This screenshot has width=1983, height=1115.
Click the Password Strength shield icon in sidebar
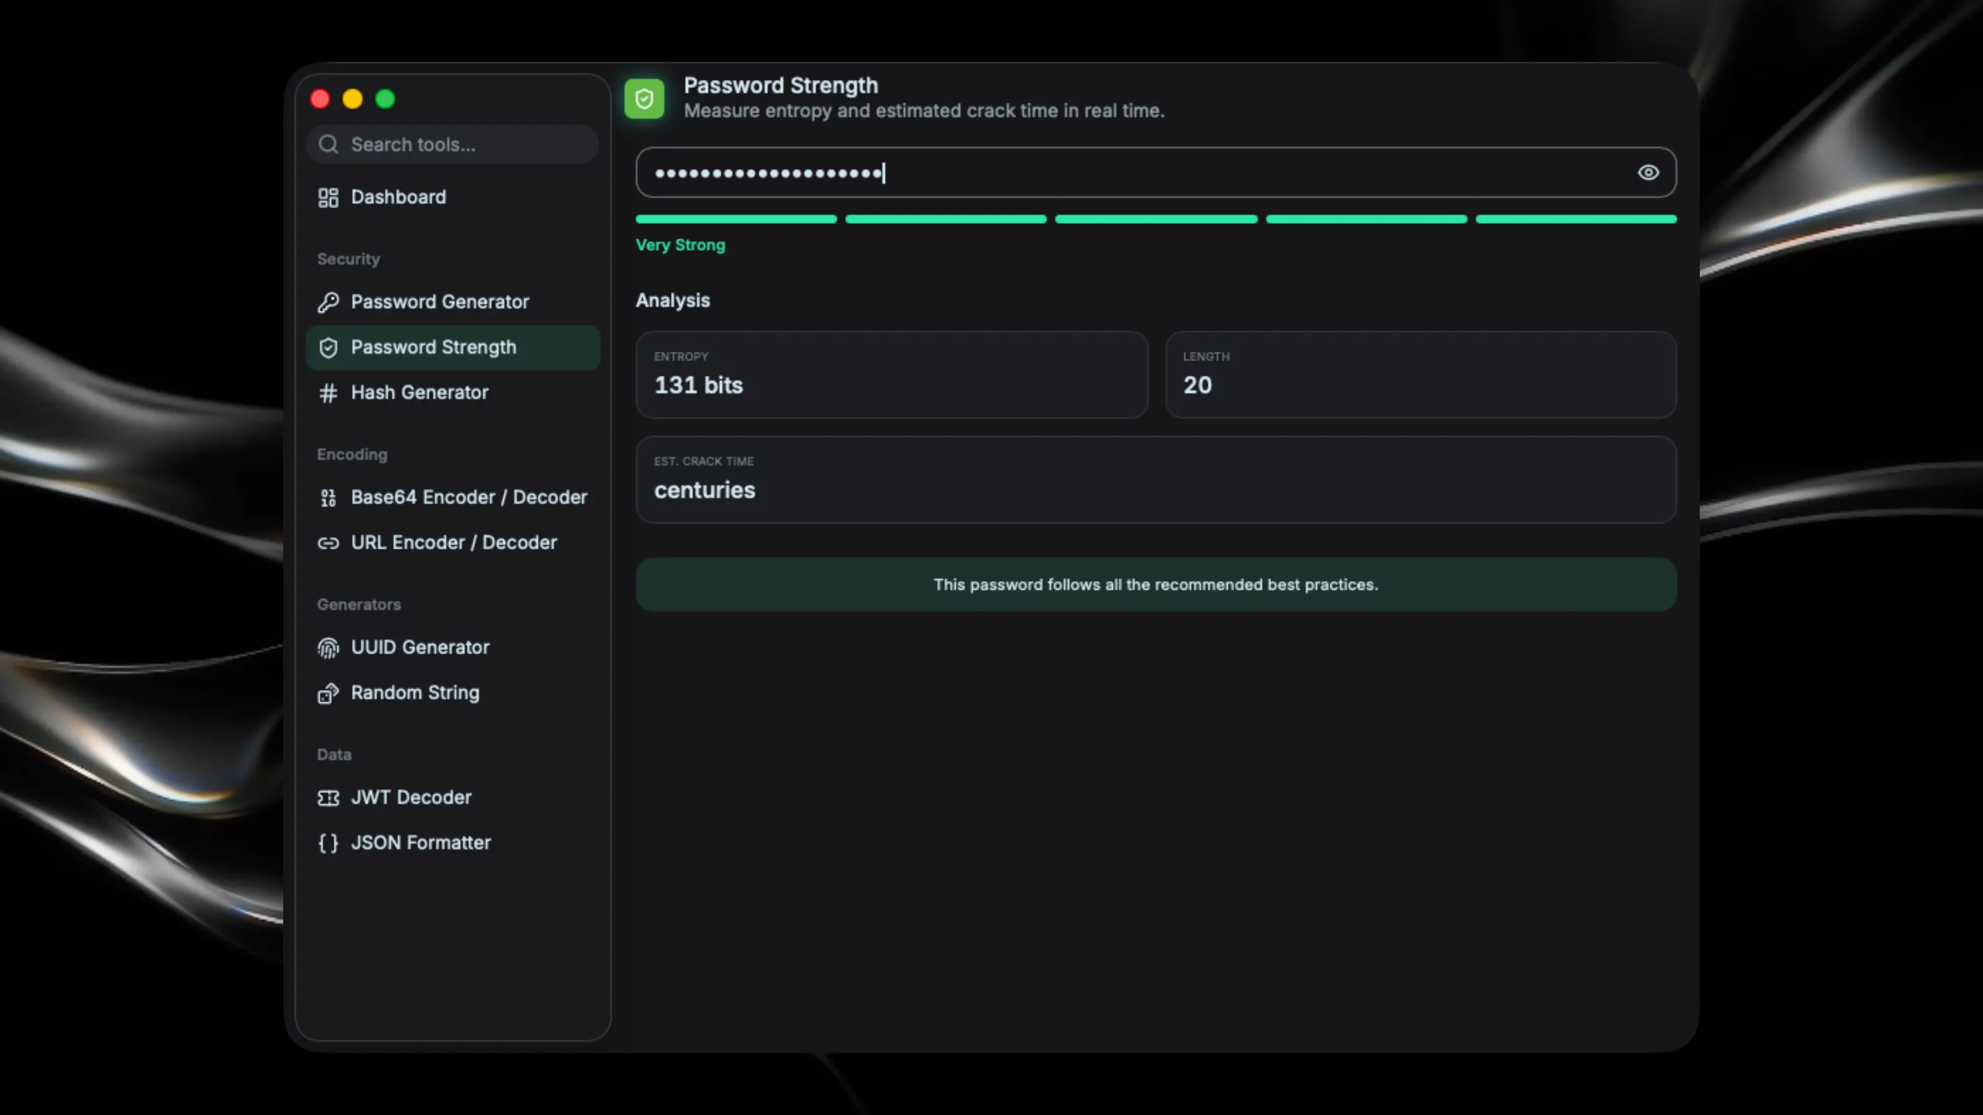[328, 348]
